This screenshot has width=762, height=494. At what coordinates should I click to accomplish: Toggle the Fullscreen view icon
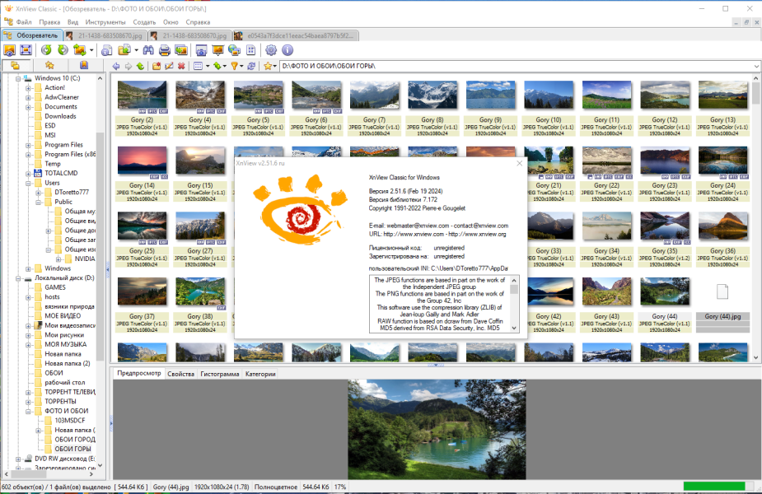(x=26, y=50)
